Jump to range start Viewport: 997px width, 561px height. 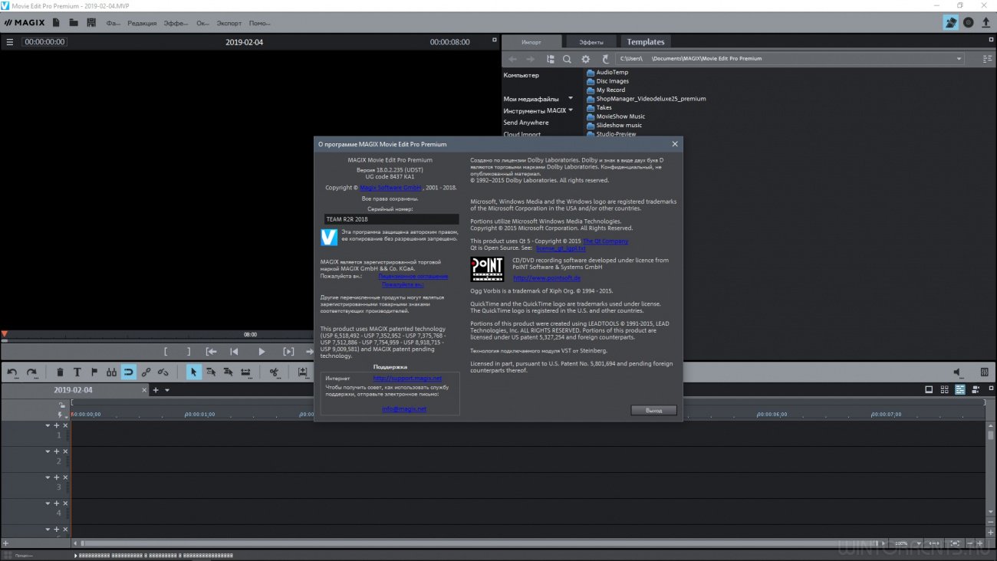tap(211, 352)
